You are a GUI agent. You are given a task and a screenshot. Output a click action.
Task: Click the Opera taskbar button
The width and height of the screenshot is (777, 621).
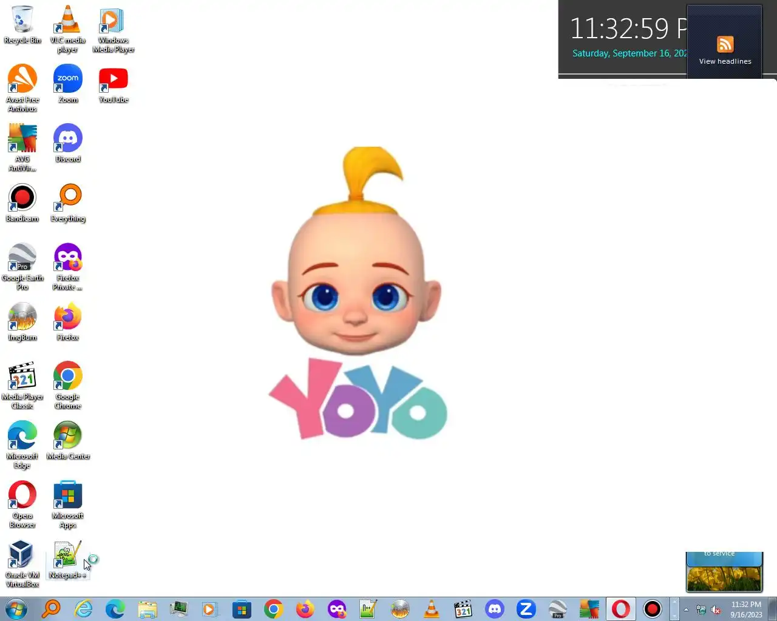pos(621,609)
